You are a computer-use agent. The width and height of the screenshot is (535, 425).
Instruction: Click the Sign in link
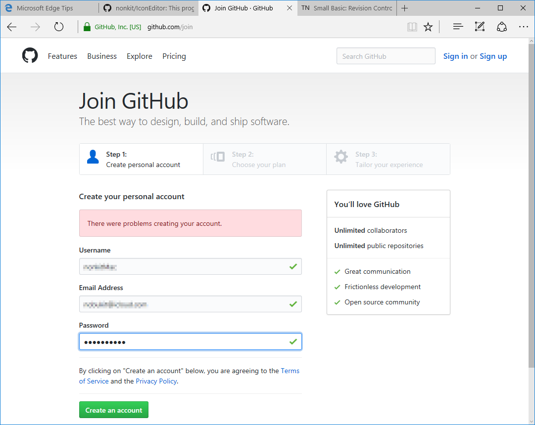455,56
